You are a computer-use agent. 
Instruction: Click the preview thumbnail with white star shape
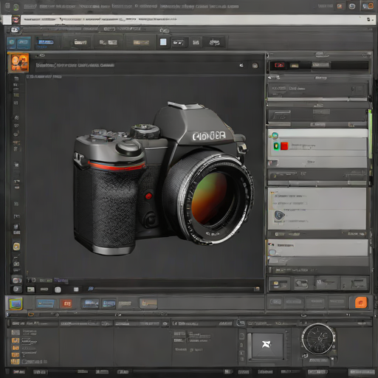267,345
